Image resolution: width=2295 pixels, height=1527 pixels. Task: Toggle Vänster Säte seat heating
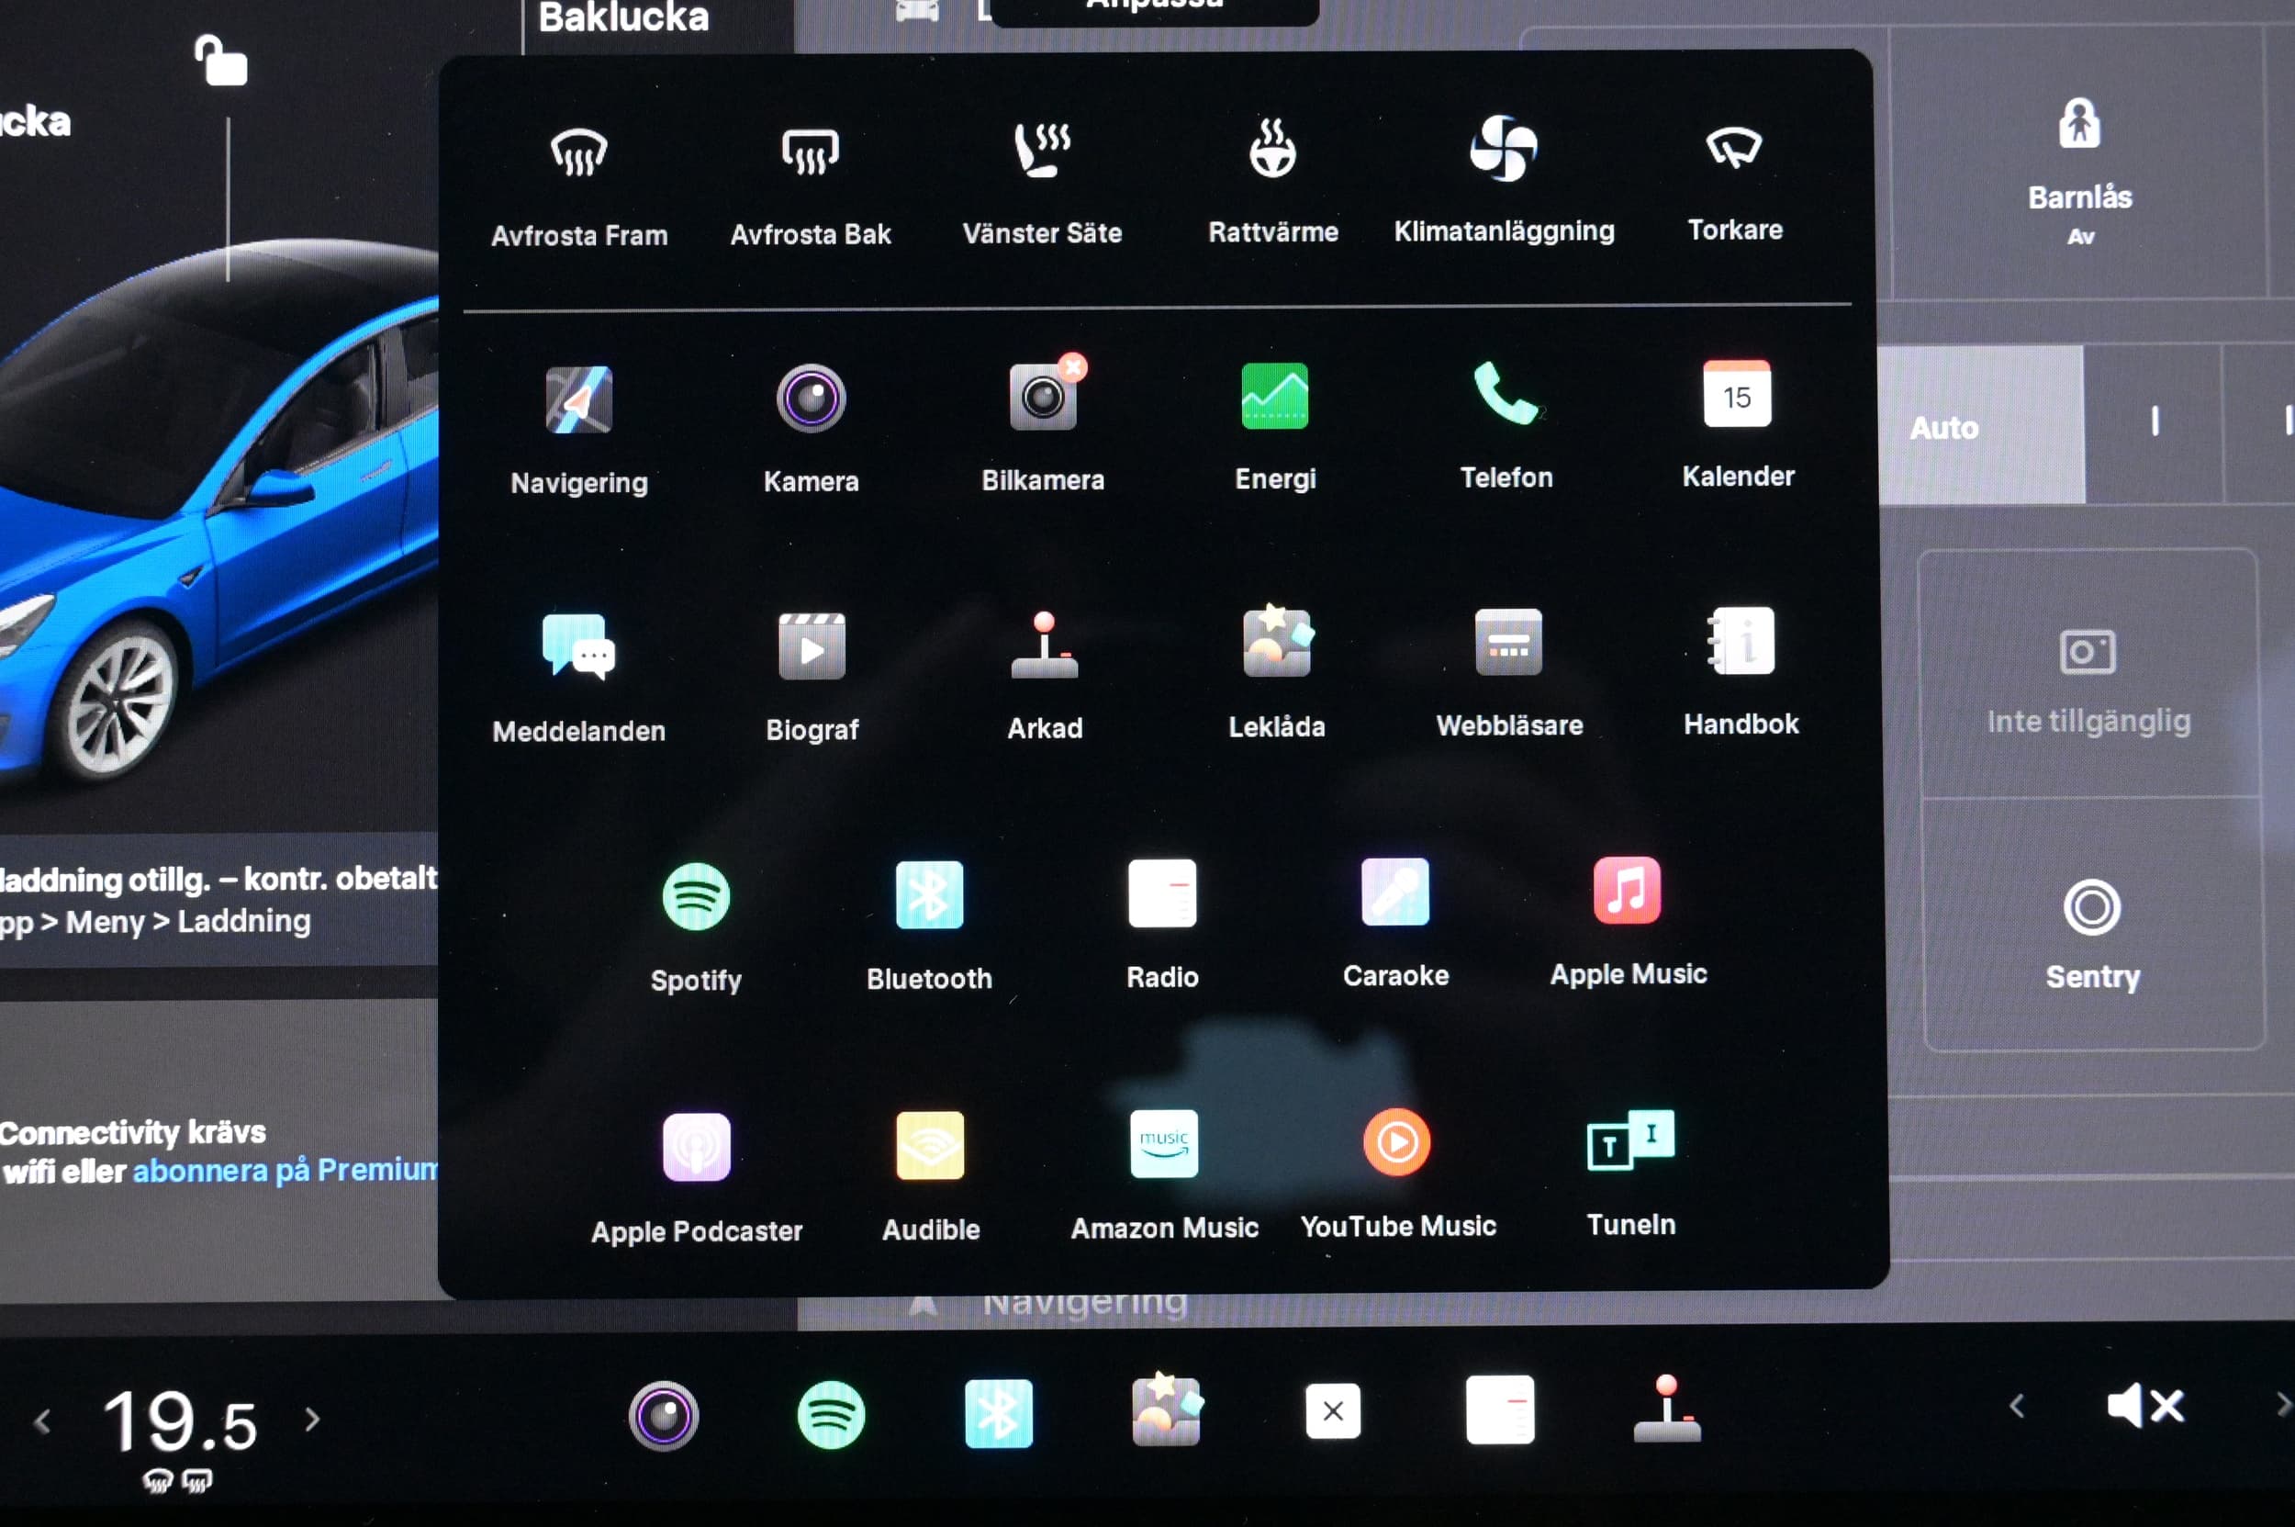tap(1042, 183)
